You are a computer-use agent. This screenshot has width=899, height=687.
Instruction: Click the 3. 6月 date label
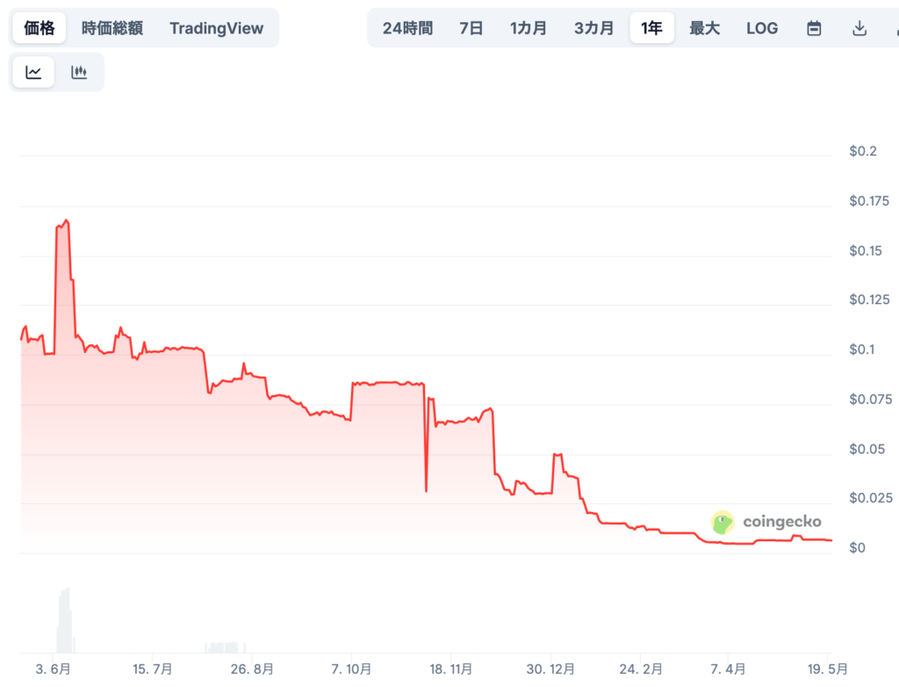click(53, 669)
